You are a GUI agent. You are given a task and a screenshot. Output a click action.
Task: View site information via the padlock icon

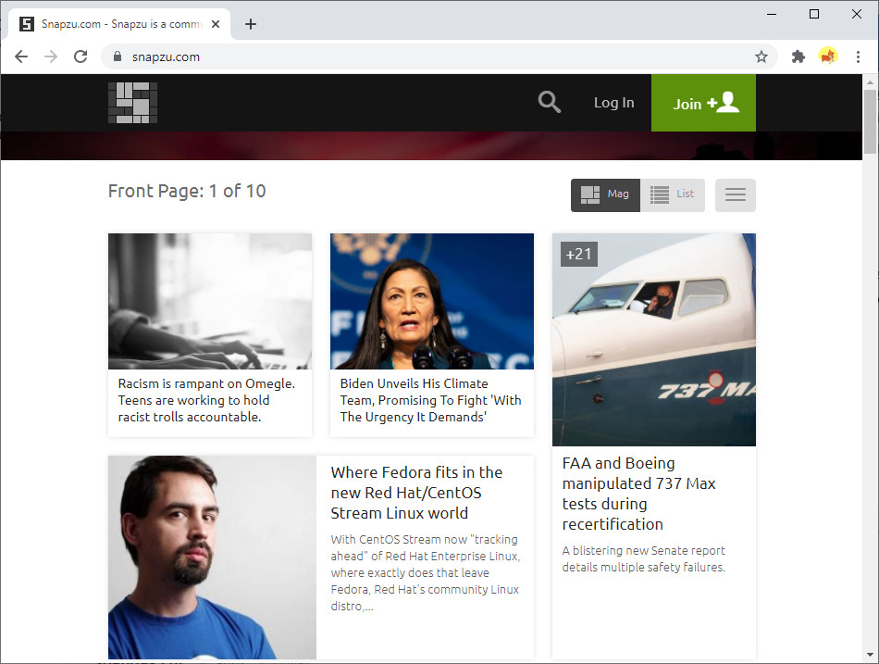(118, 56)
